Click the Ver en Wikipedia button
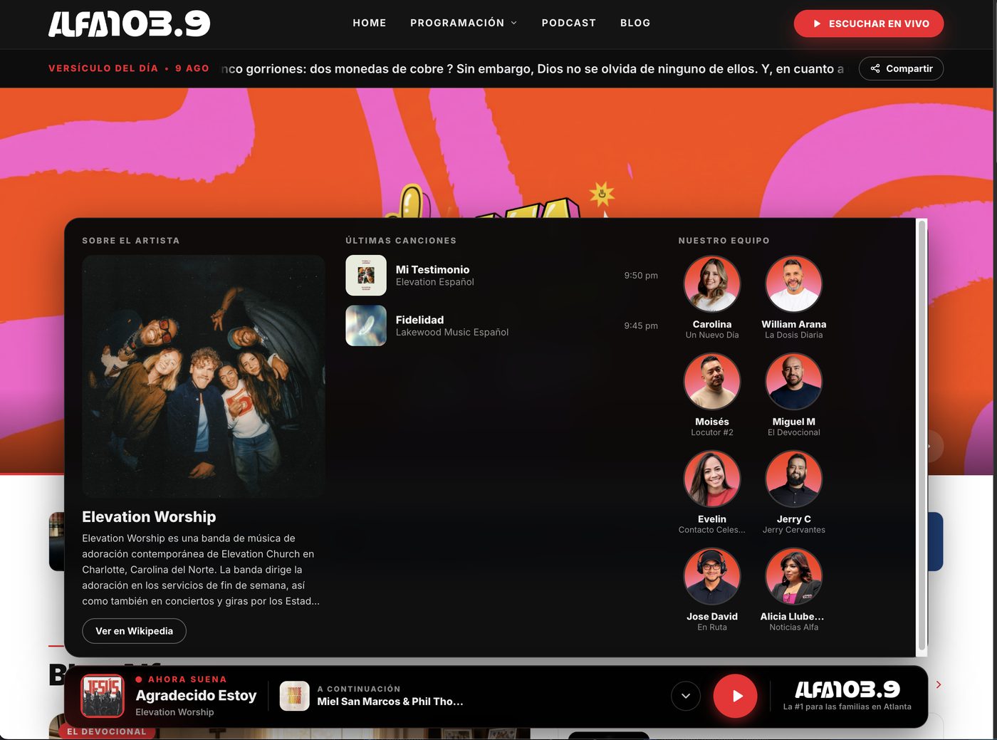Screen dimensions: 997x740 click(134, 631)
